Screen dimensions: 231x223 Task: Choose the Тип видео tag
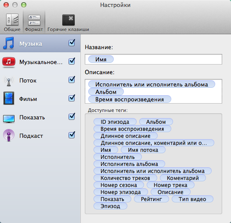192,199
